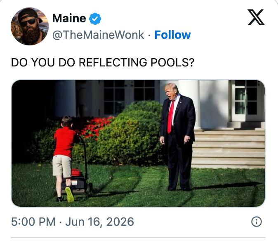Open the attached lawn mowing photo
Viewport: 278px width, 241px height.
138,143
